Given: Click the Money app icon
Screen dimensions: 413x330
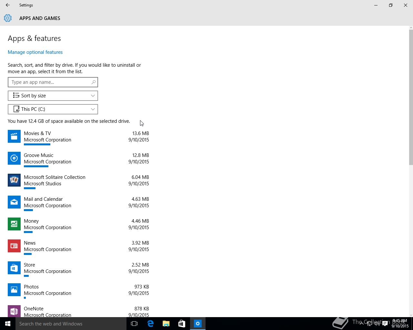Looking at the screenshot, I should [14, 224].
